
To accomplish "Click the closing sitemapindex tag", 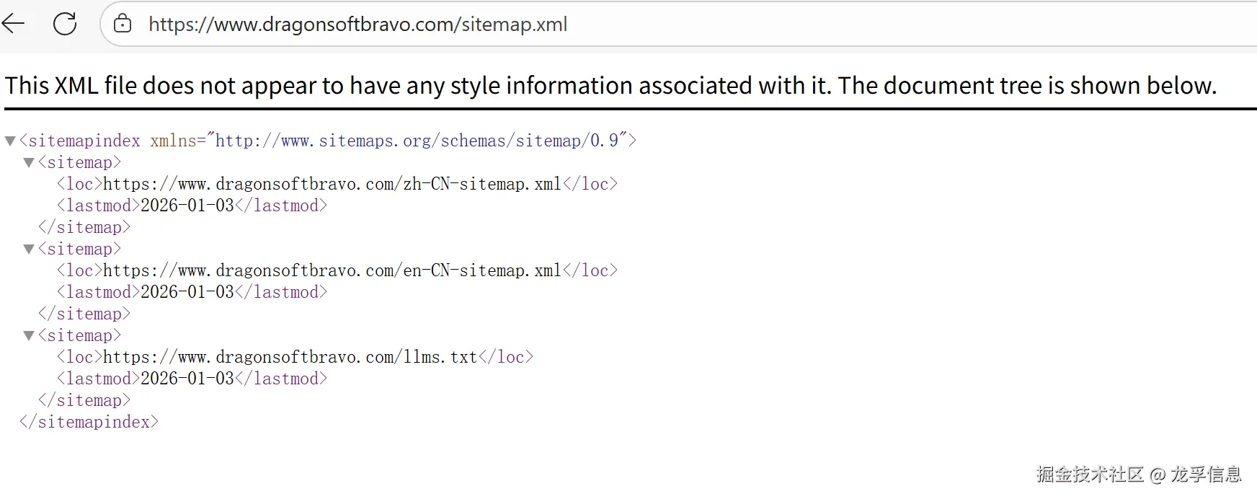I will 89,422.
